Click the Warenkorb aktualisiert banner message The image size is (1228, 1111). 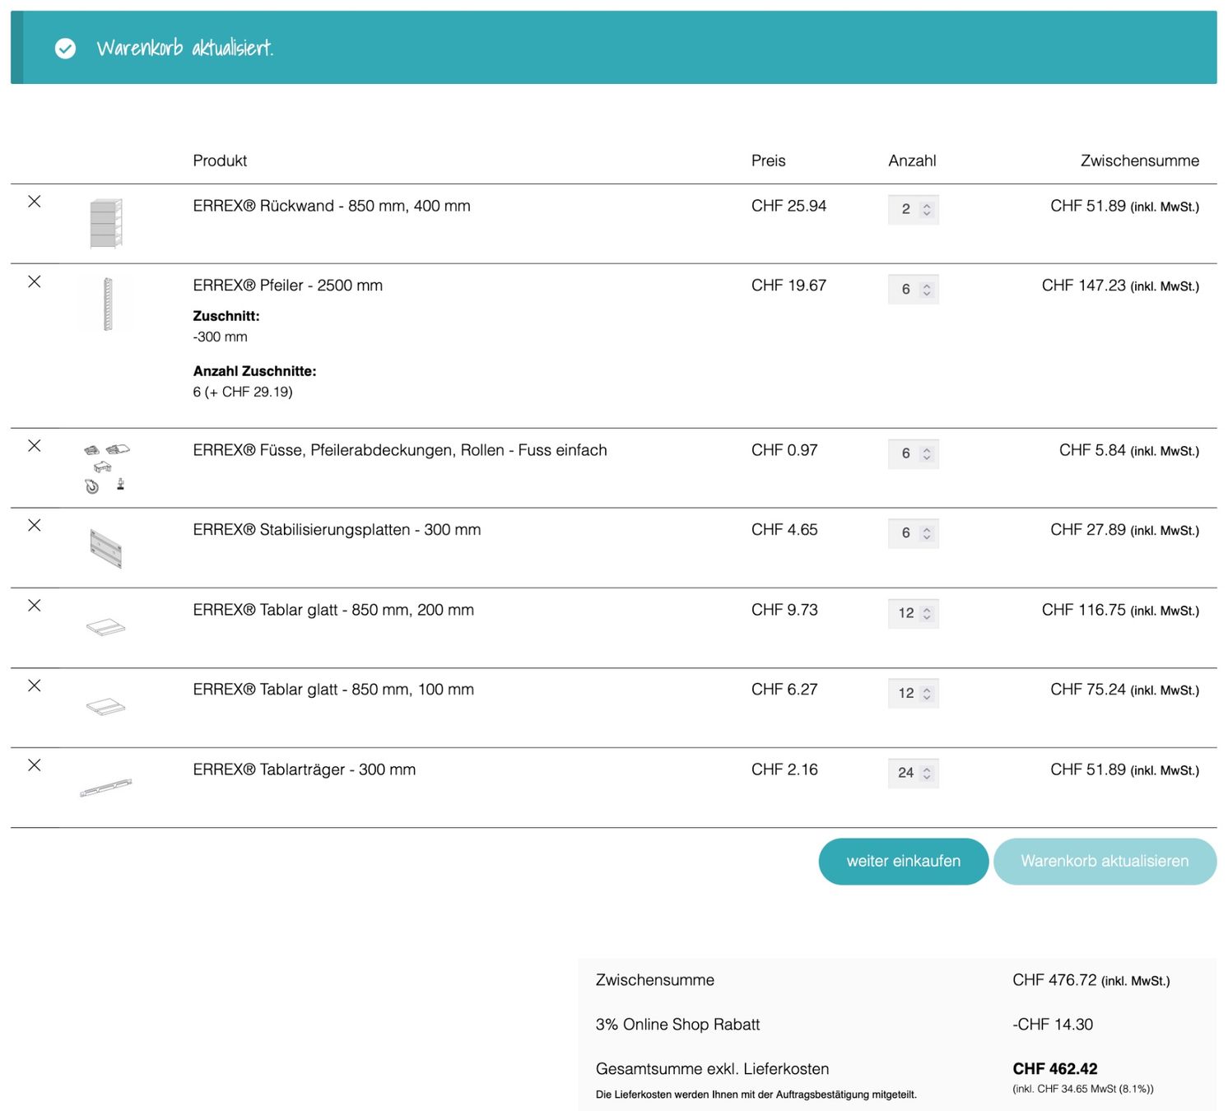pos(185,48)
